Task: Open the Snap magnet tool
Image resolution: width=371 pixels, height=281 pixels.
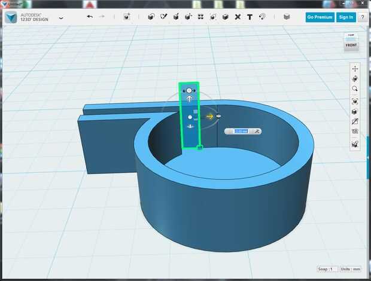Action: point(262,17)
